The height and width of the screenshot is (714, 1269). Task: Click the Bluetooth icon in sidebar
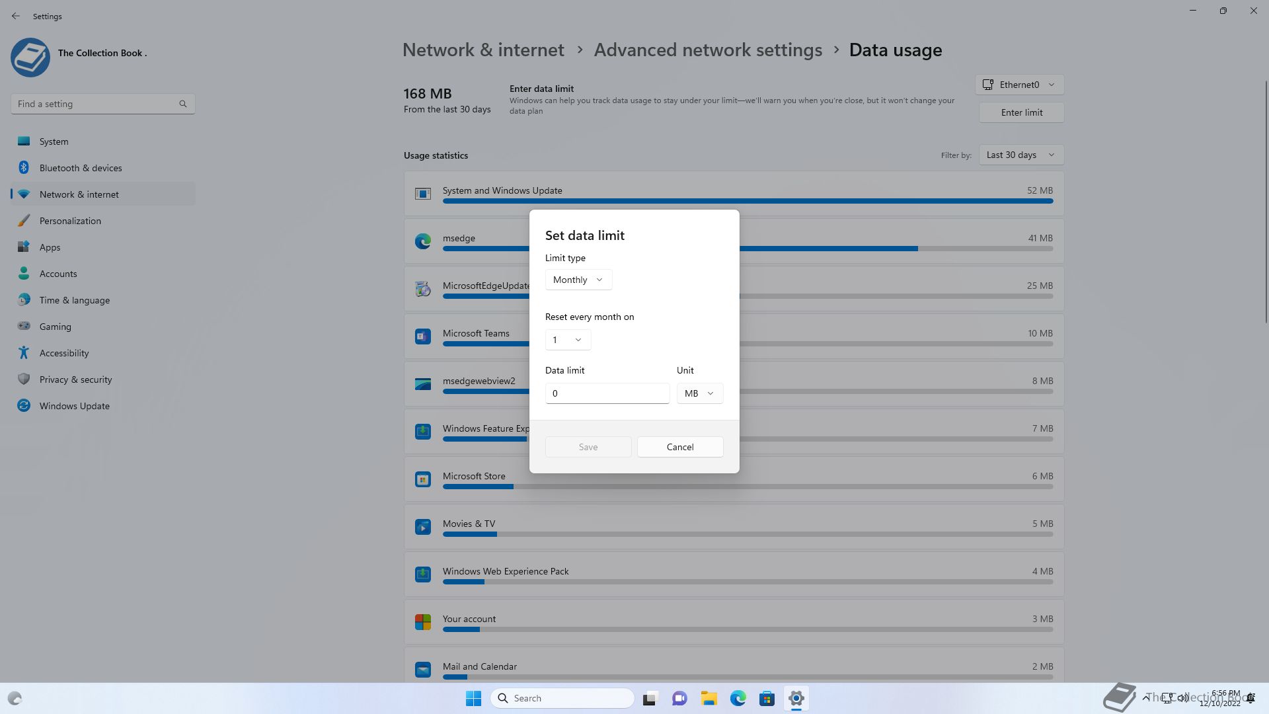[x=24, y=167]
